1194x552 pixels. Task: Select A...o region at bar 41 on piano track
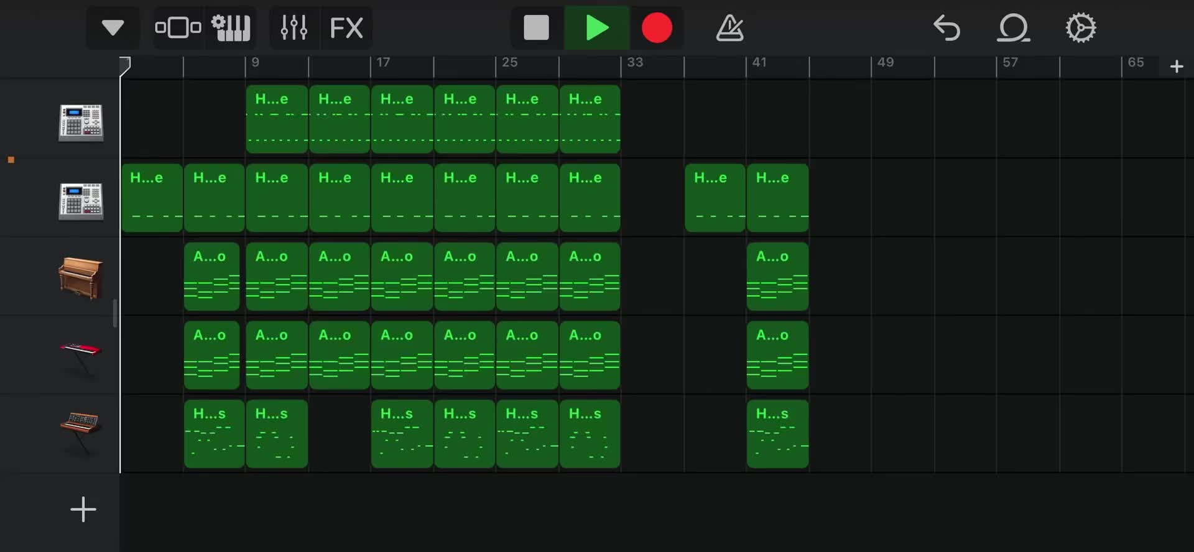click(x=777, y=277)
